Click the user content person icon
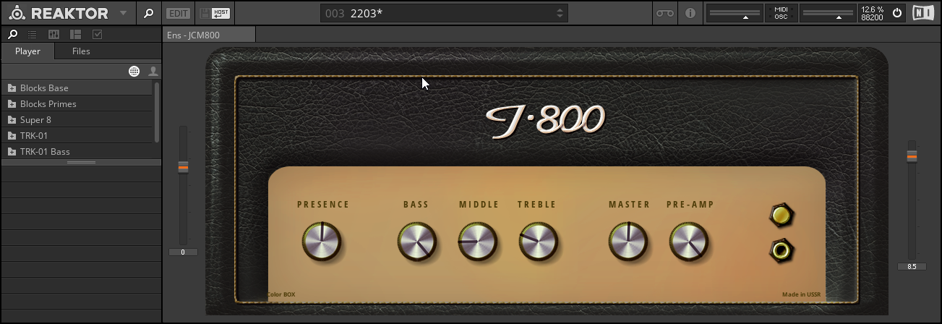The height and width of the screenshot is (324, 942). (153, 71)
